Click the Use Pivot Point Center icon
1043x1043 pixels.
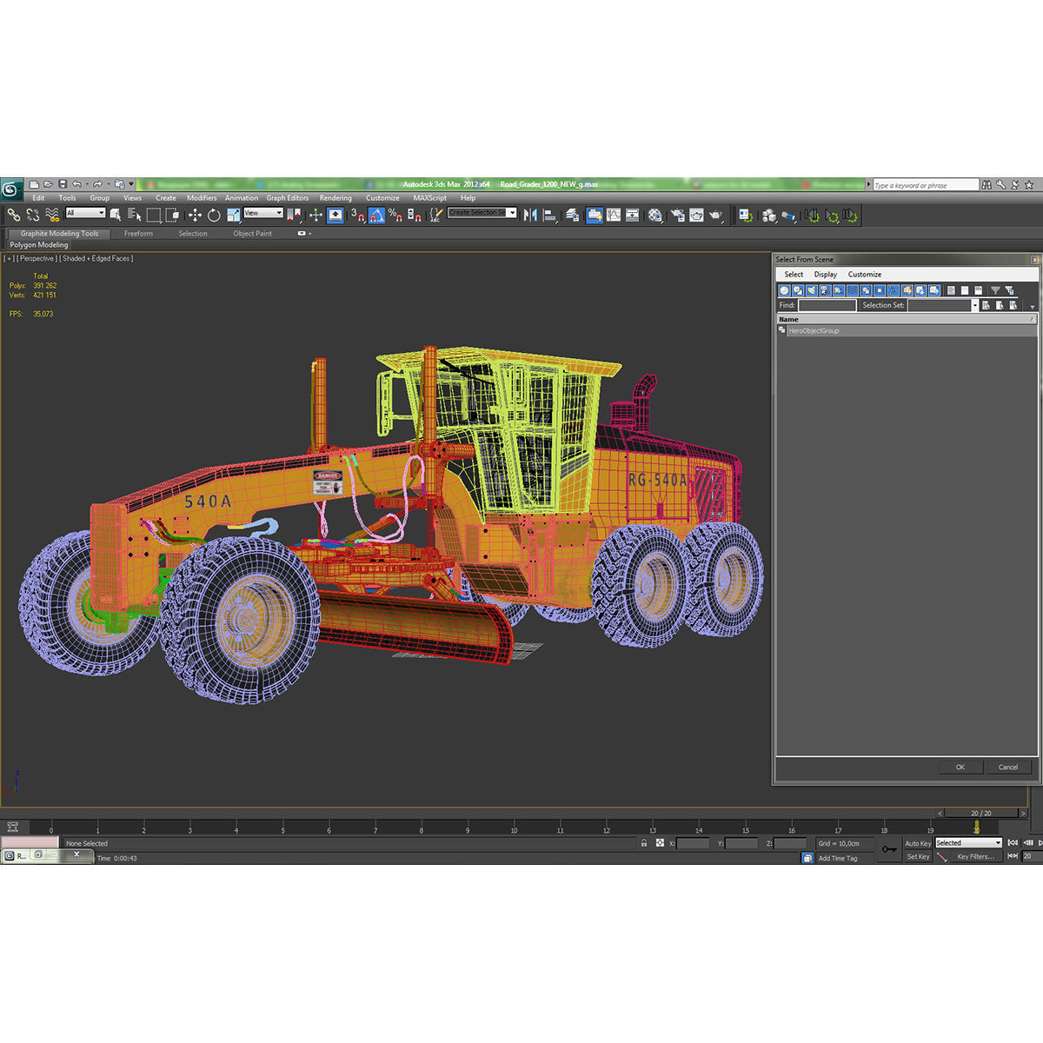coord(296,214)
